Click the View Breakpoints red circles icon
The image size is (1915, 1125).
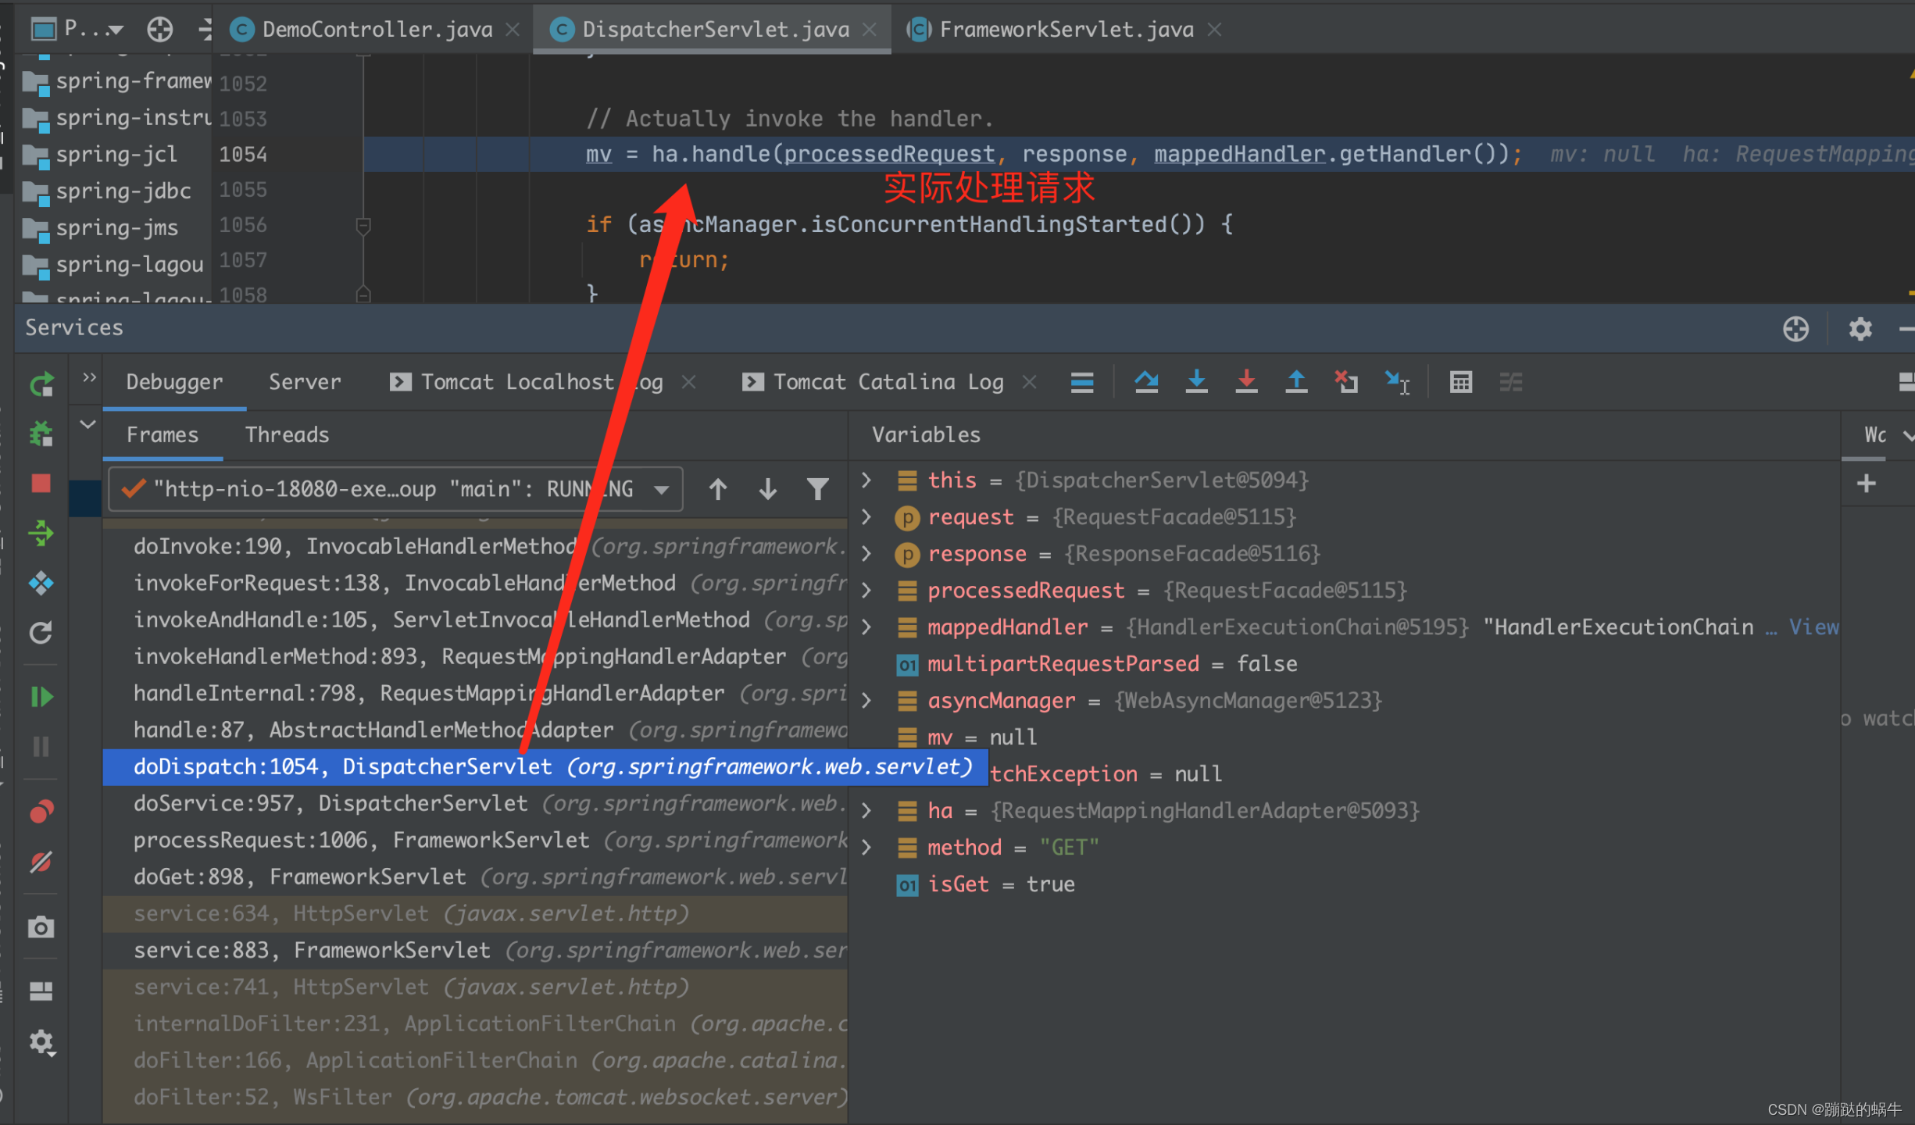[x=41, y=812]
